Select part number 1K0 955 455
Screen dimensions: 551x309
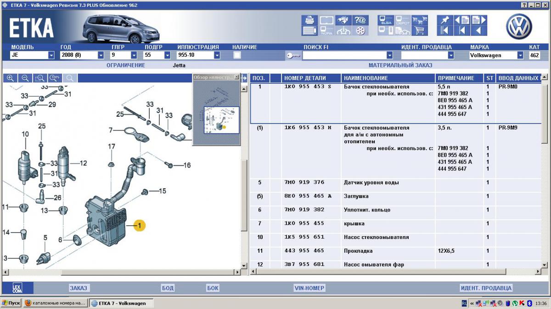(304, 223)
